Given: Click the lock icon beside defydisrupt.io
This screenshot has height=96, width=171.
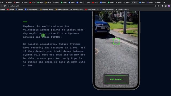Looking at the screenshot, I should click(9, 6).
